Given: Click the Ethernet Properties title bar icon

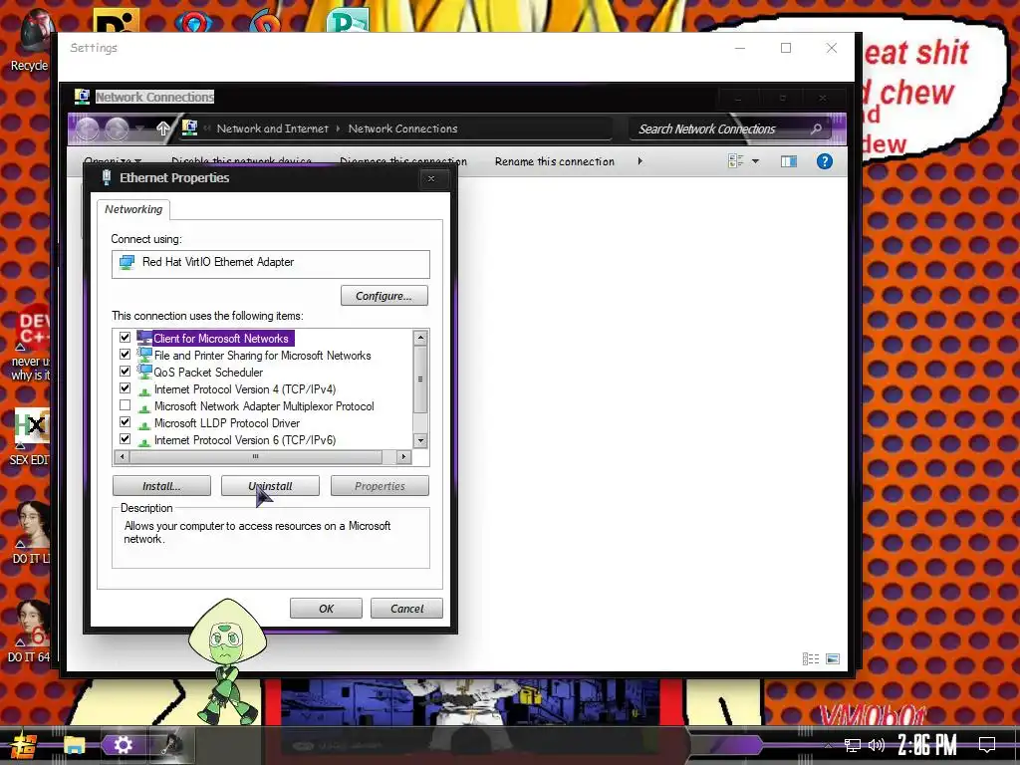Looking at the screenshot, I should [x=106, y=177].
